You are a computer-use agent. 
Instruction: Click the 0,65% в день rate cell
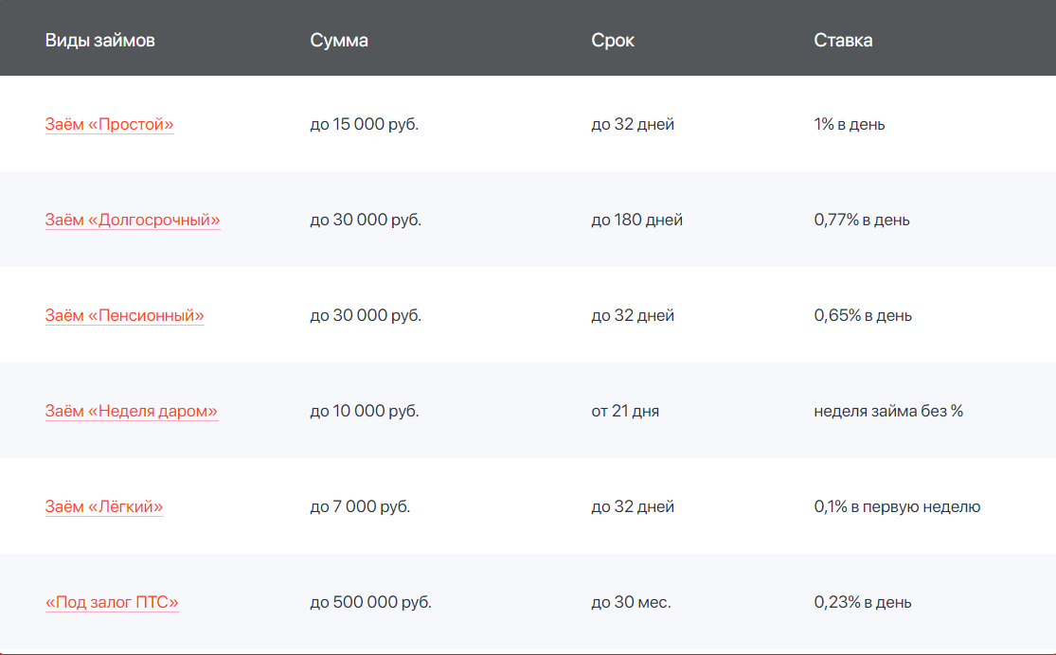tap(862, 315)
